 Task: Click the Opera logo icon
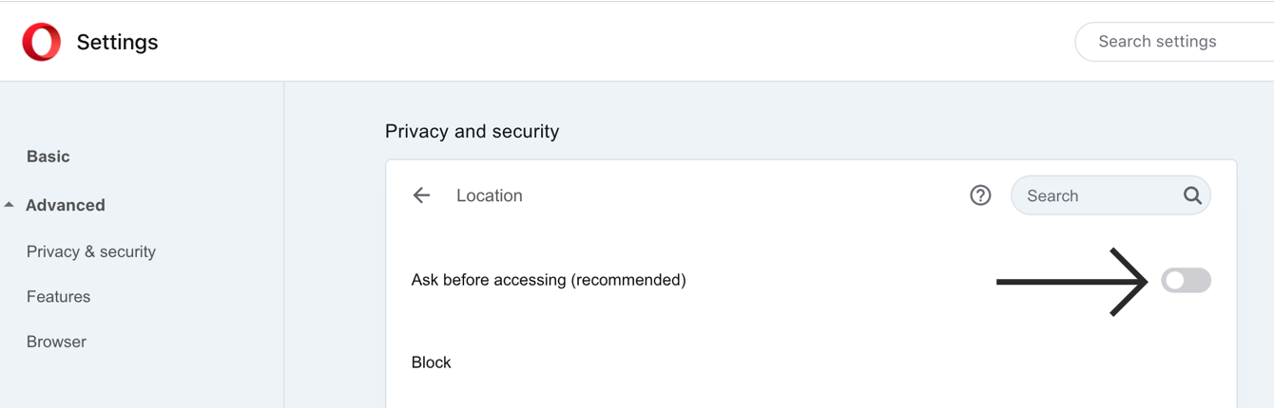pyautogui.click(x=42, y=42)
